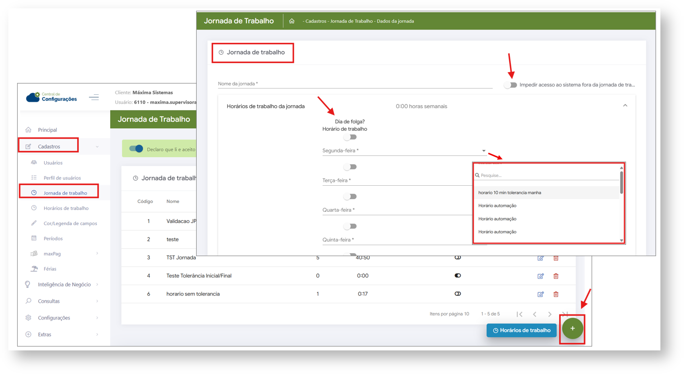Click the lightbulb icon for Inteligência de Negócio

click(x=28, y=284)
